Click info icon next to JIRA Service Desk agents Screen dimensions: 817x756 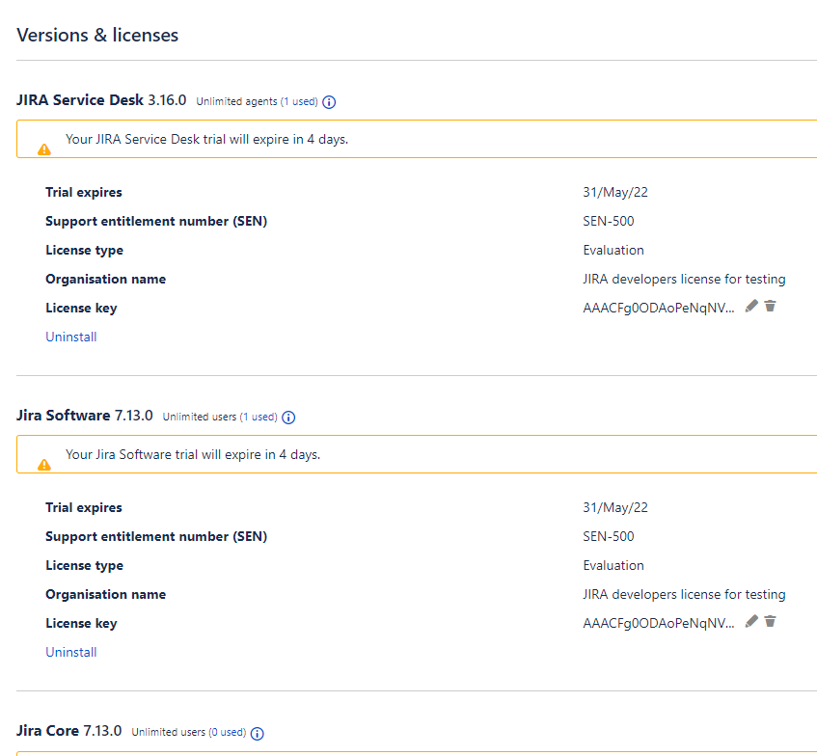[x=329, y=102]
